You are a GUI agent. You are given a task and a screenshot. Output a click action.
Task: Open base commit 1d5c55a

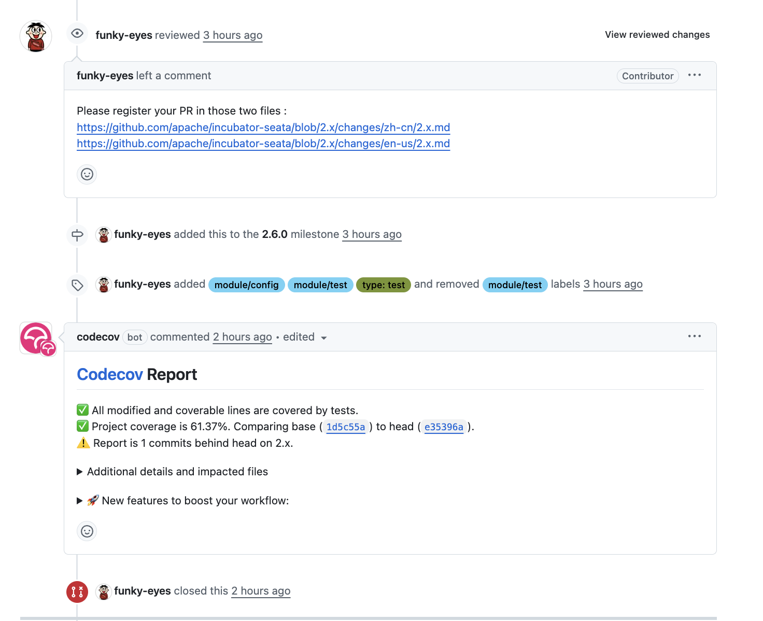[346, 427]
